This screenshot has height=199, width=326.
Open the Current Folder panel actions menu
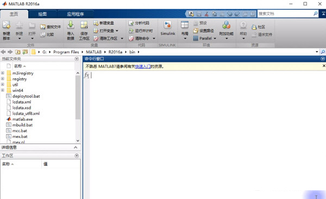(77, 59)
